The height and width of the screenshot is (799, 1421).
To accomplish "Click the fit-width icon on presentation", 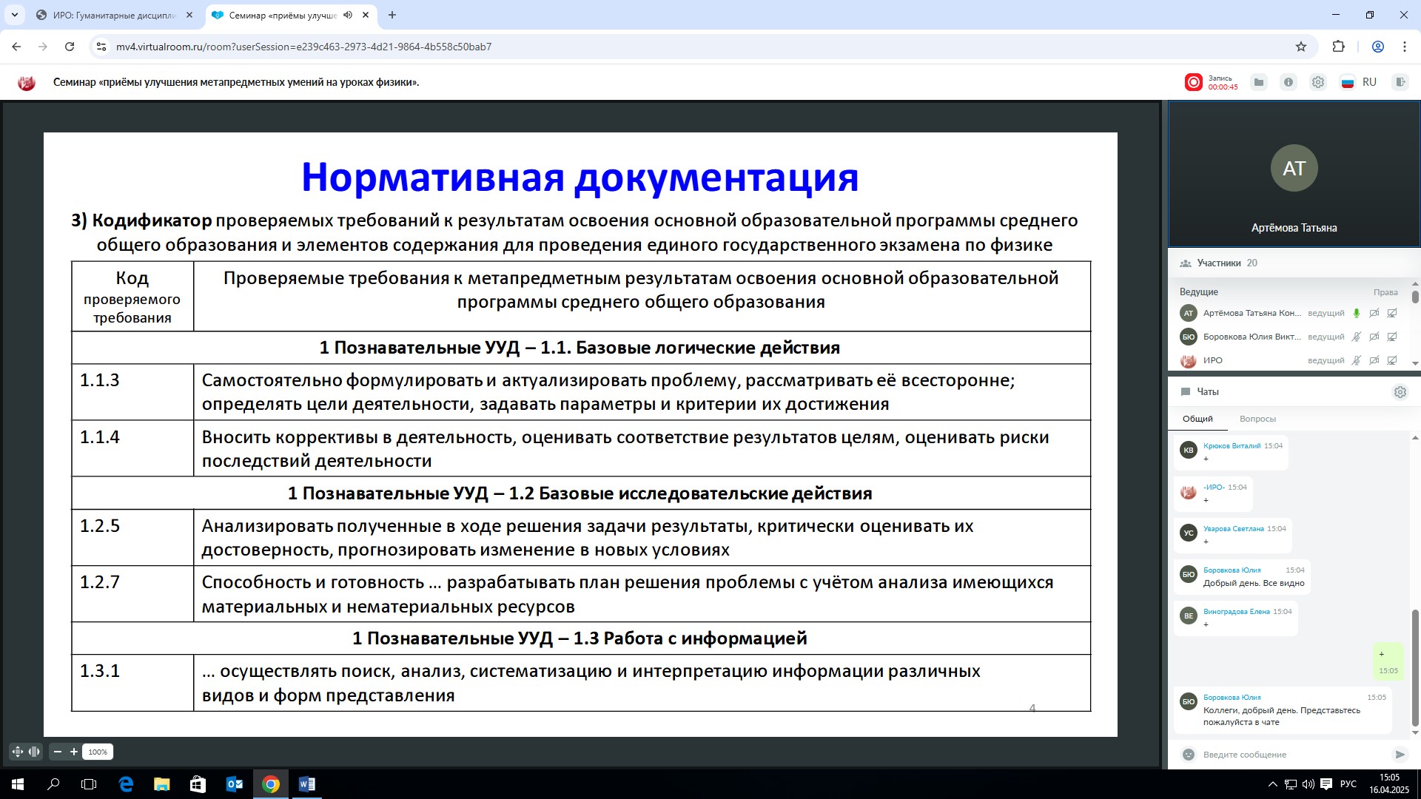I will (x=34, y=752).
